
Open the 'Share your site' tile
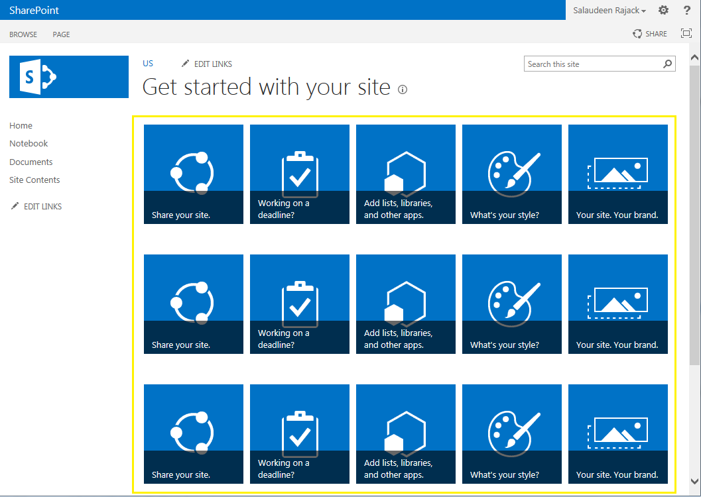(x=193, y=174)
